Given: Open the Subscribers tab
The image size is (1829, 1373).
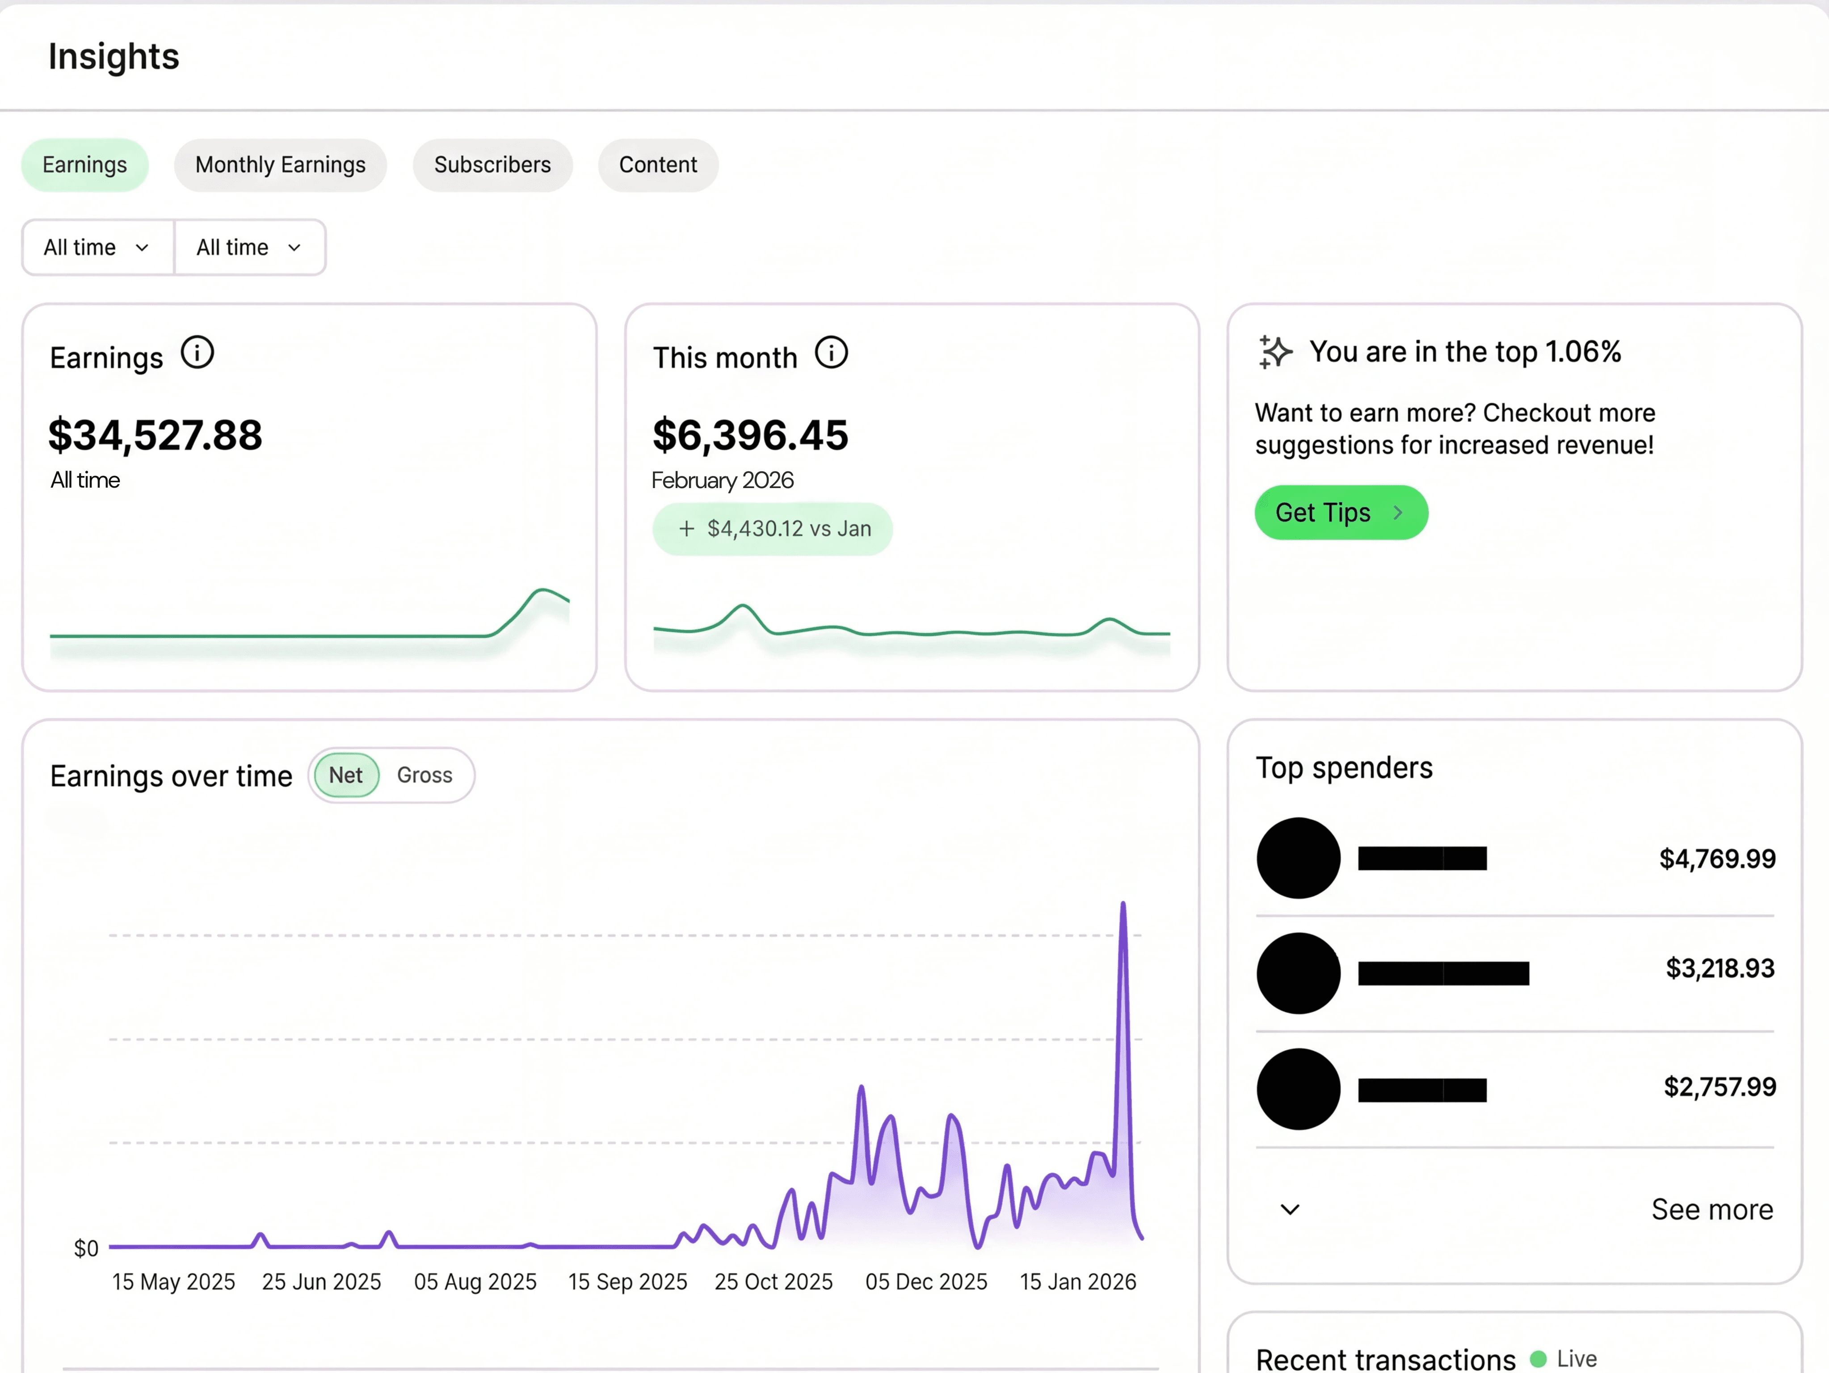Looking at the screenshot, I should 492,164.
